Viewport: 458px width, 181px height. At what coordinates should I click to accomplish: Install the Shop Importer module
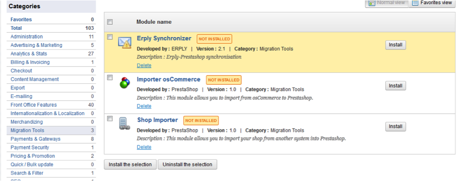point(396,126)
